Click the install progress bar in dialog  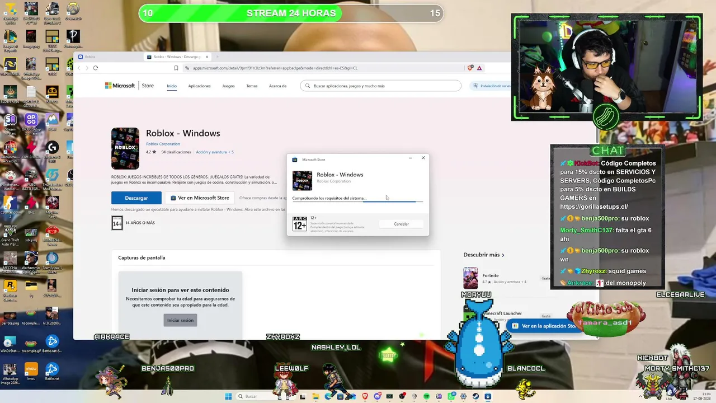[357, 201]
